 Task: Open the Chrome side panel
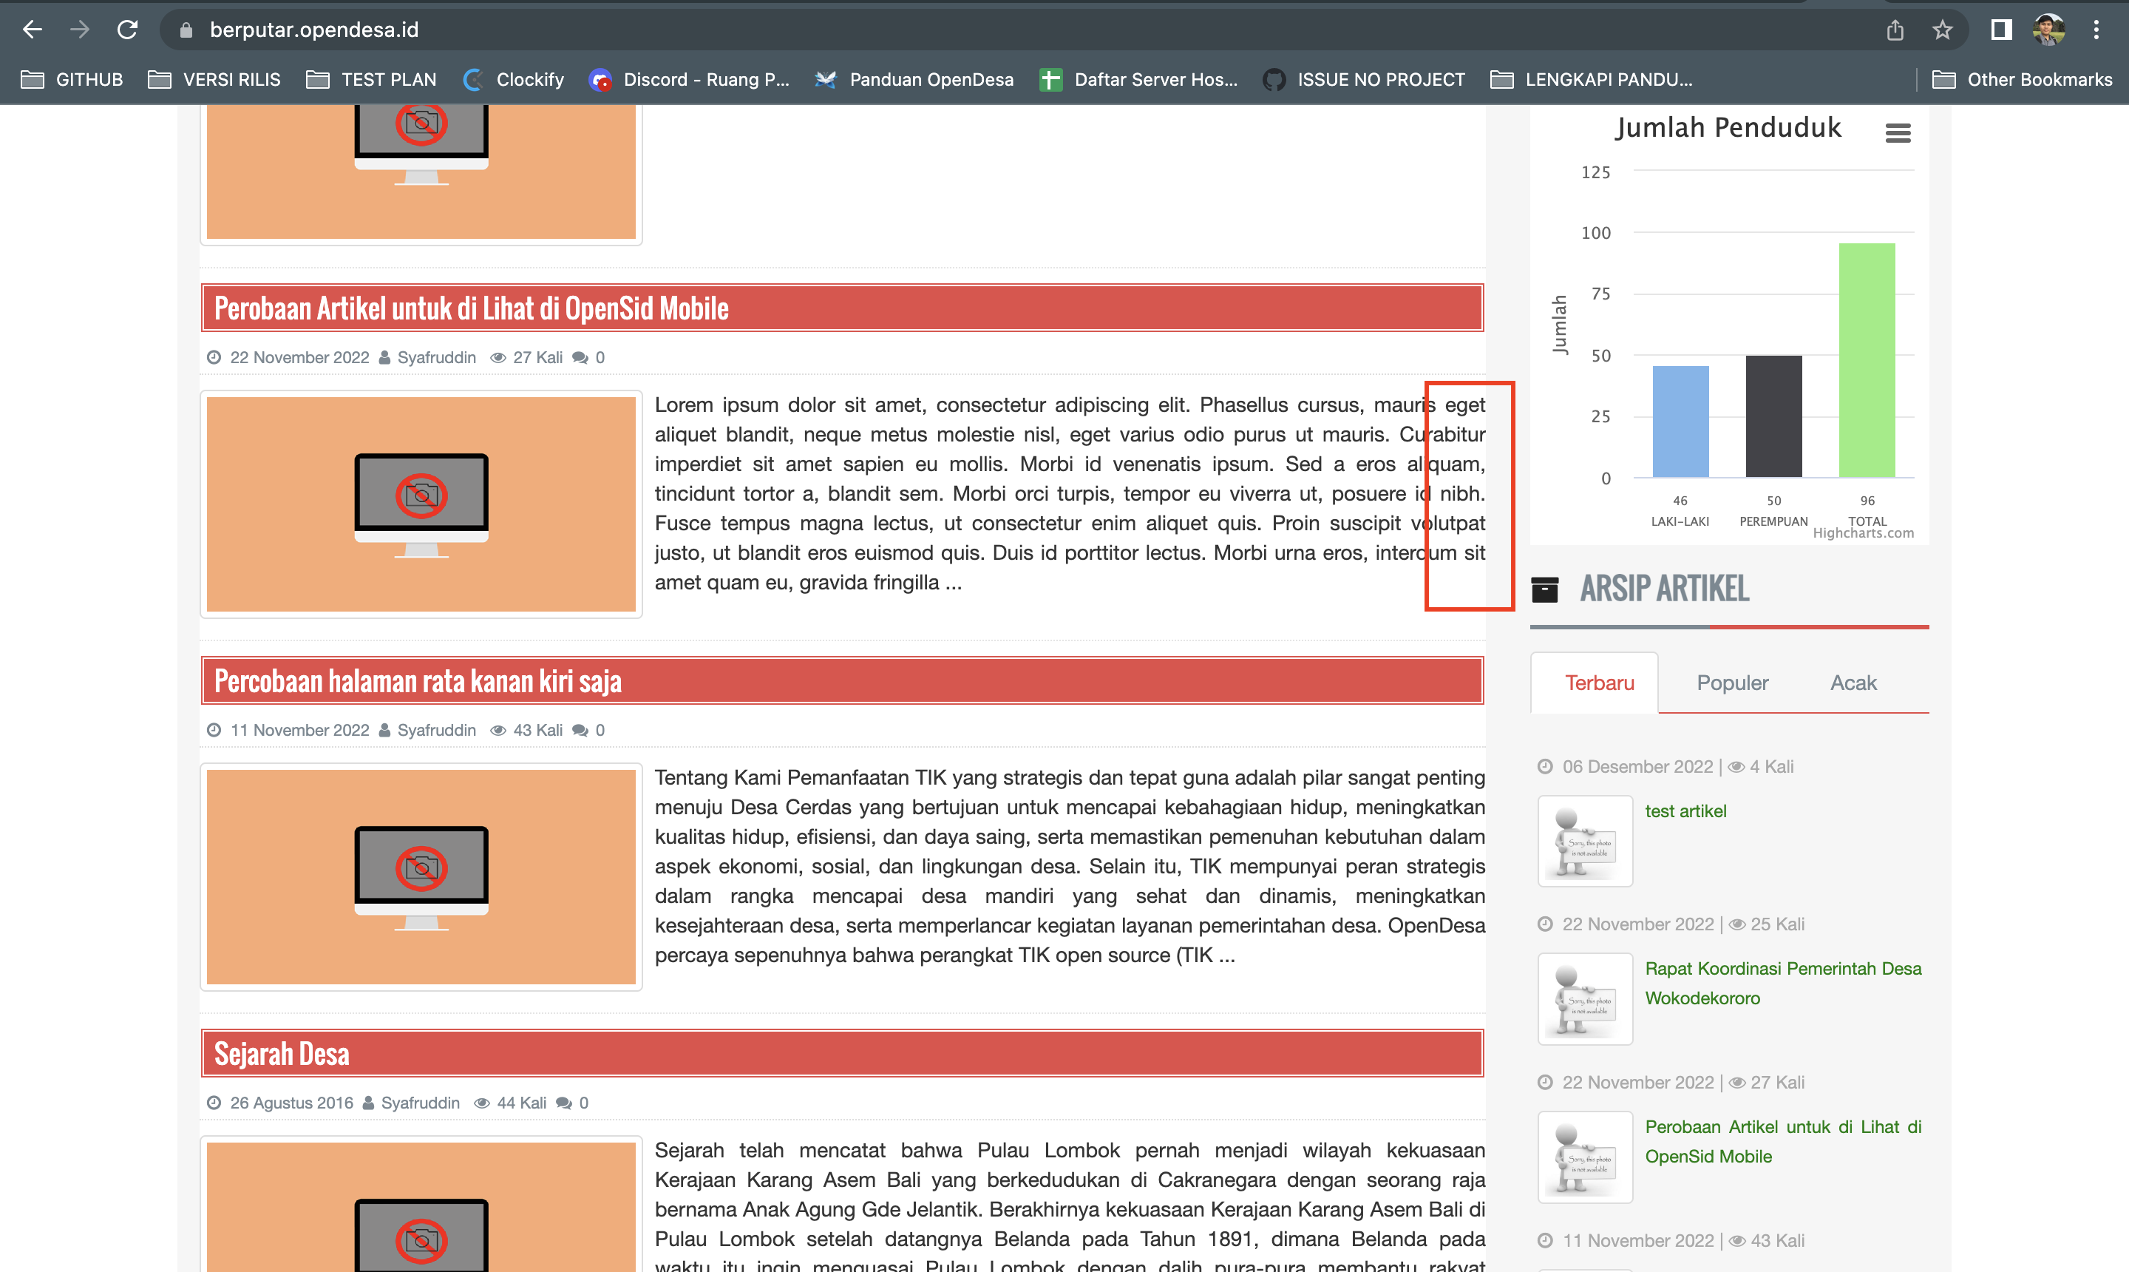click(x=2000, y=28)
